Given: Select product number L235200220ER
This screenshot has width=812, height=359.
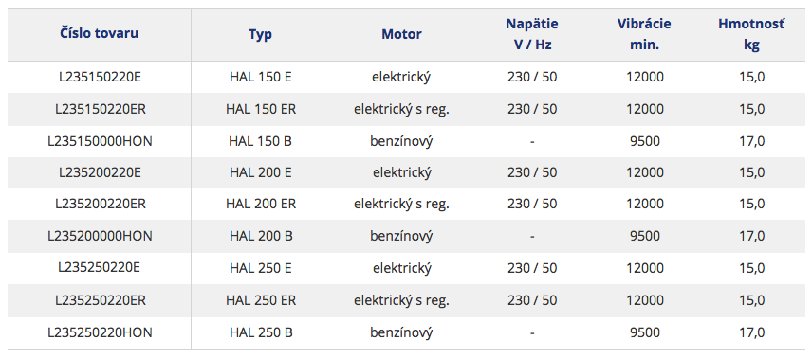Looking at the screenshot, I should [x=100, y=204].
